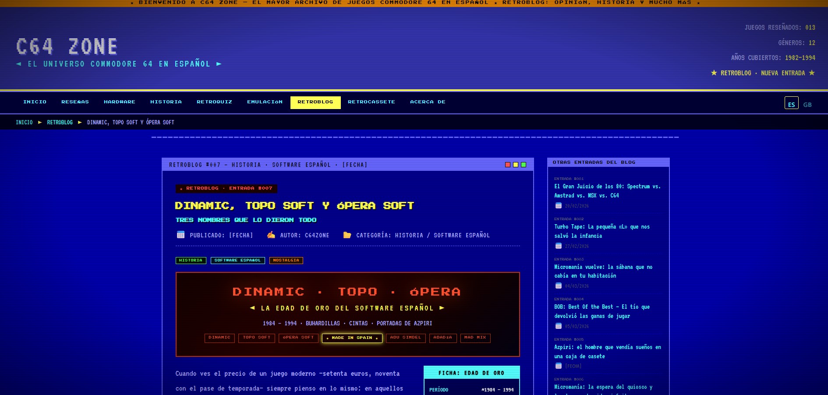Click the C64 ZONE site logo
828x395 pixels.
click(x=67, y=46)
